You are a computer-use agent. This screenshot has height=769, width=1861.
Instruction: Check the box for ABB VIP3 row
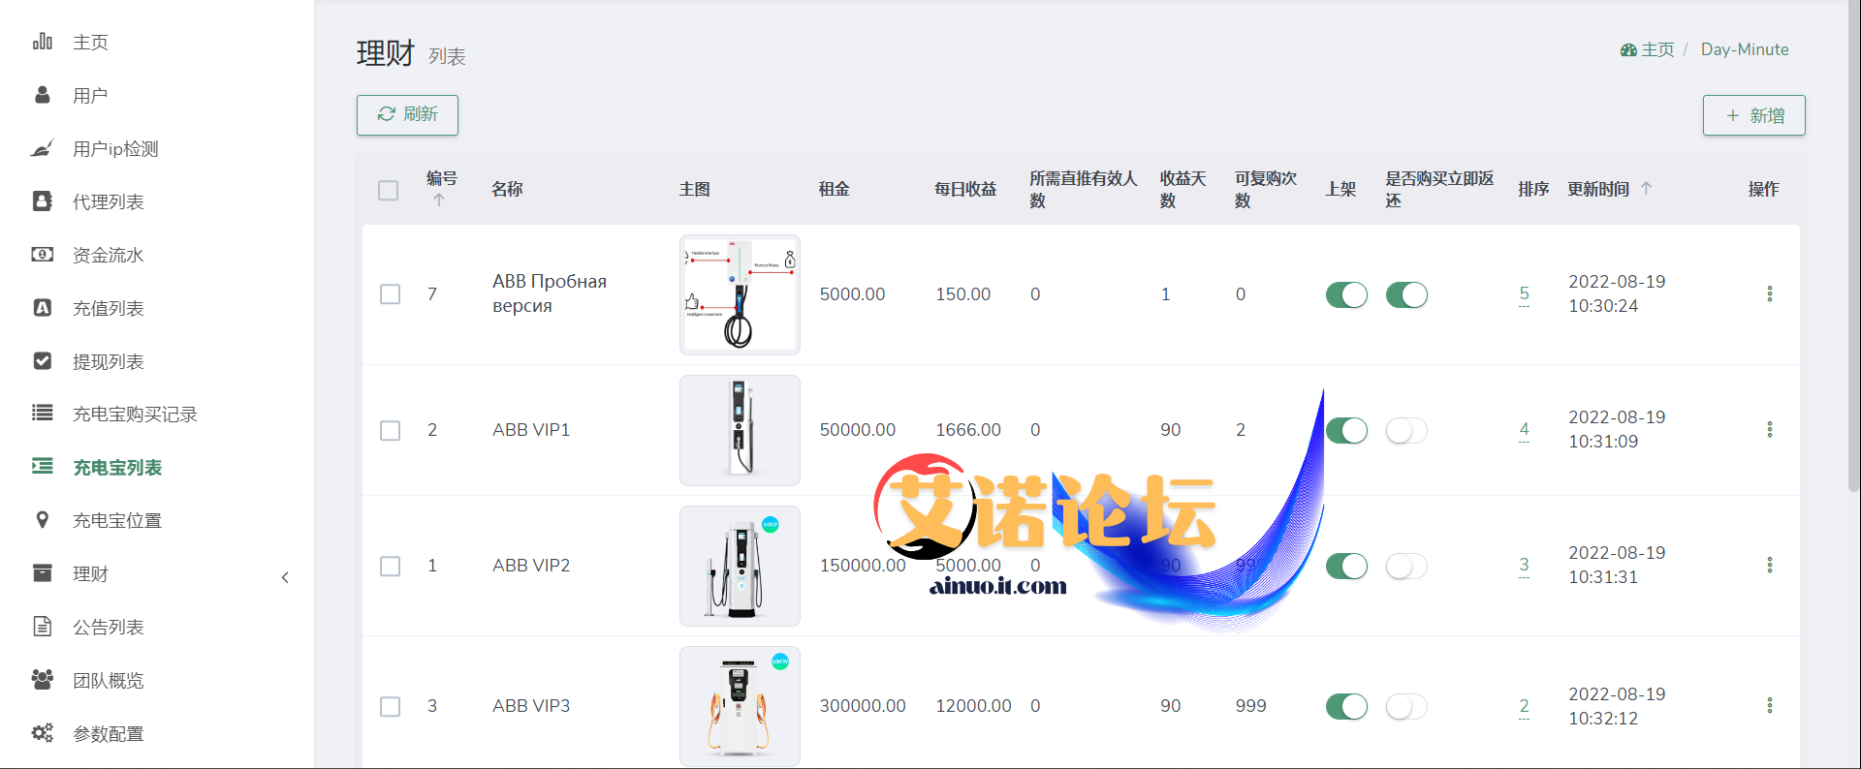(391, 706)
